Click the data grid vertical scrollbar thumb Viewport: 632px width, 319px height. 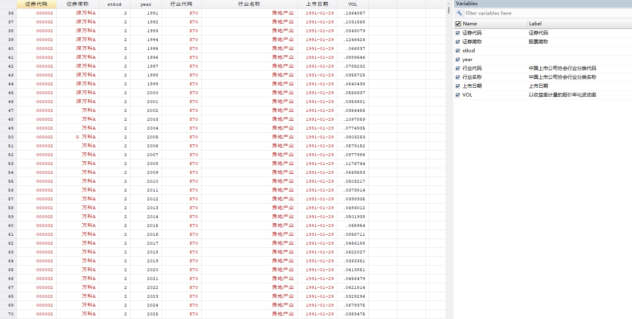[449, 10]
